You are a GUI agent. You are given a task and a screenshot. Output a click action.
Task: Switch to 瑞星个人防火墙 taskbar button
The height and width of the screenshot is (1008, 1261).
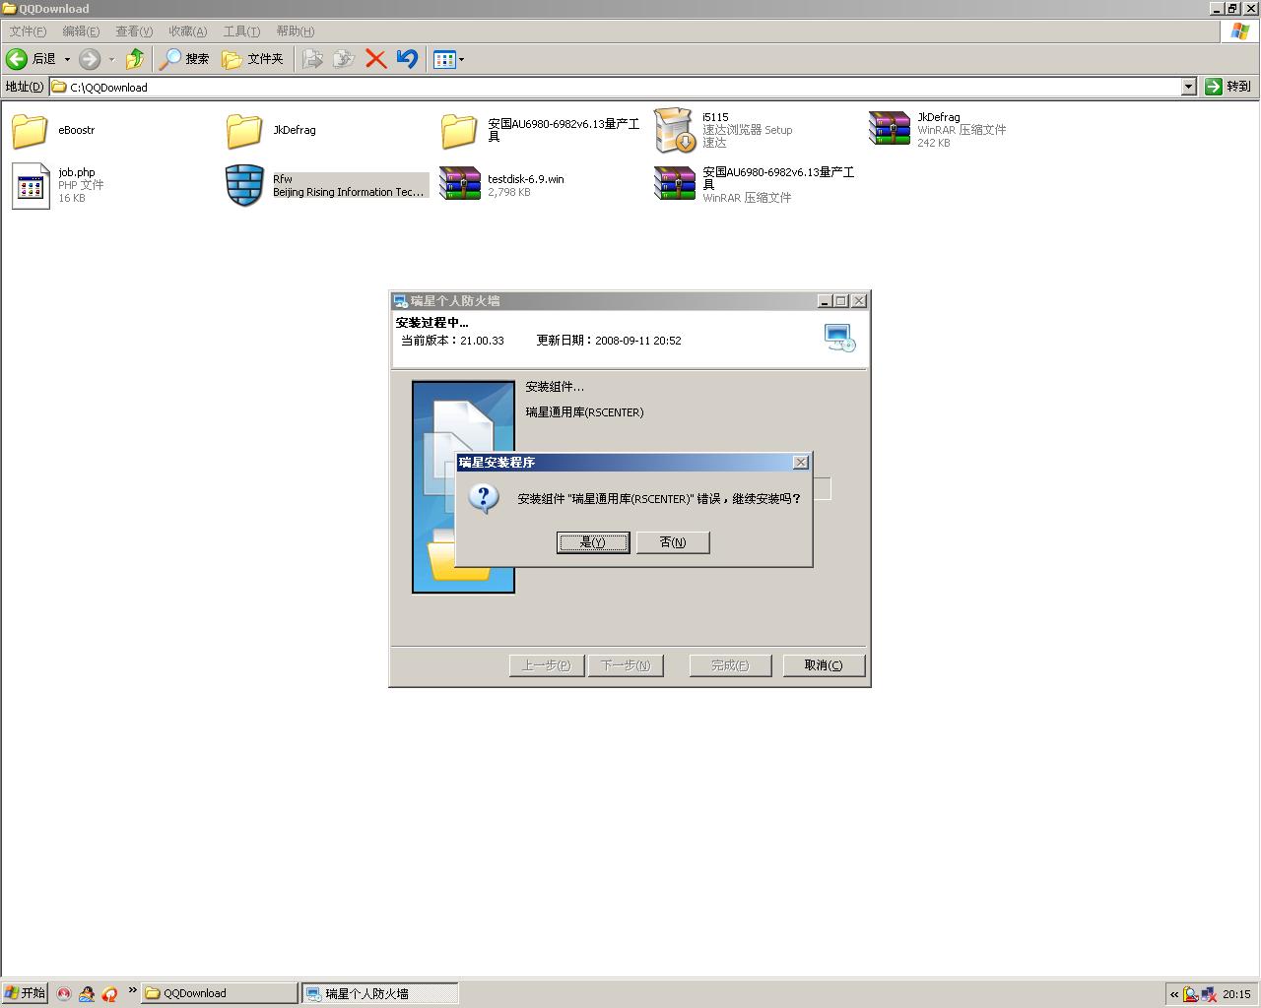380,993
